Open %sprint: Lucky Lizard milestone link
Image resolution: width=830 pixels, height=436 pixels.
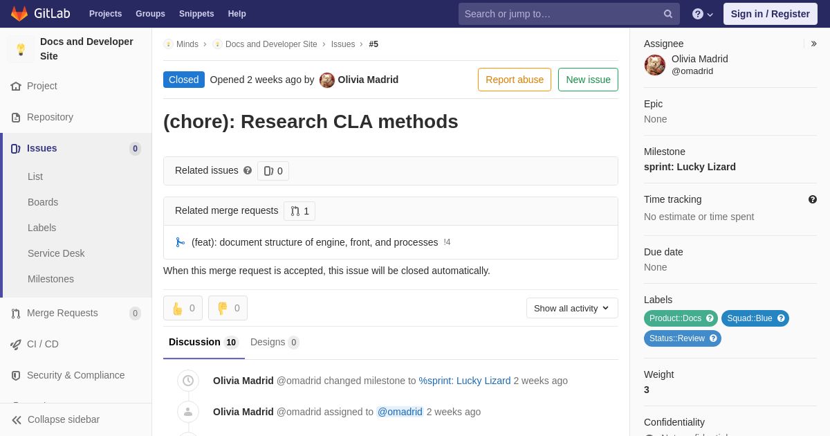point(465,381)
